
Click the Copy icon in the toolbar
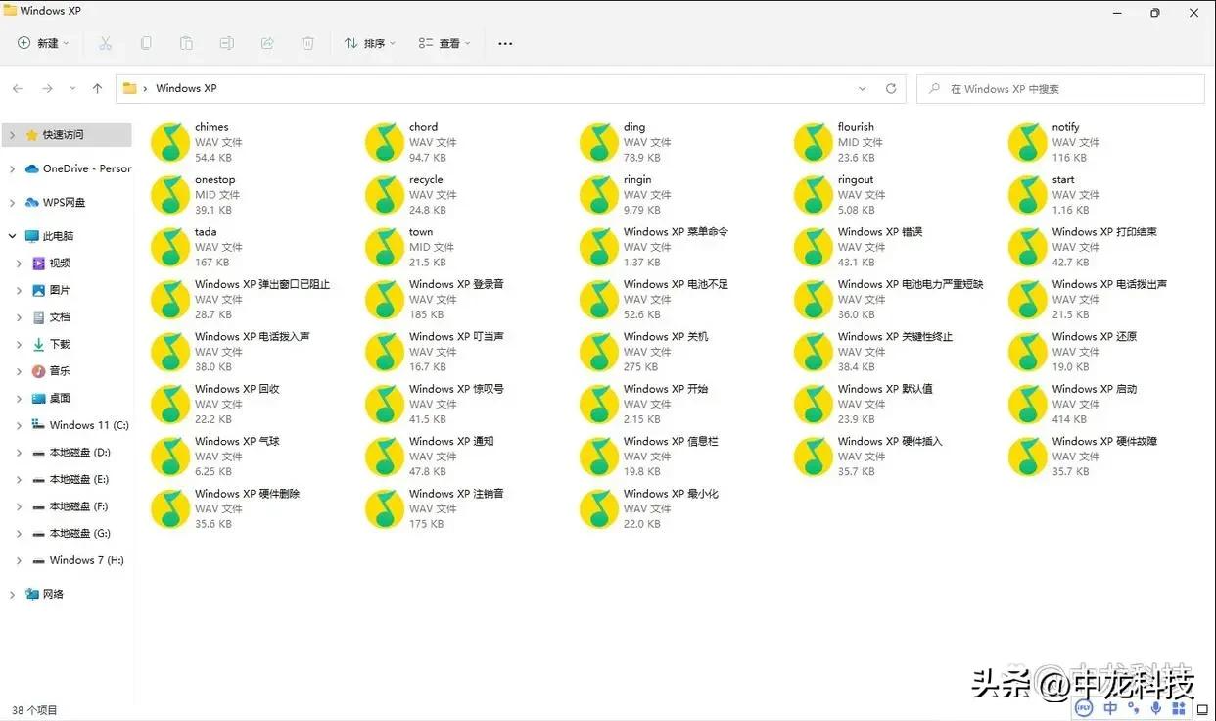coord(146,43)
